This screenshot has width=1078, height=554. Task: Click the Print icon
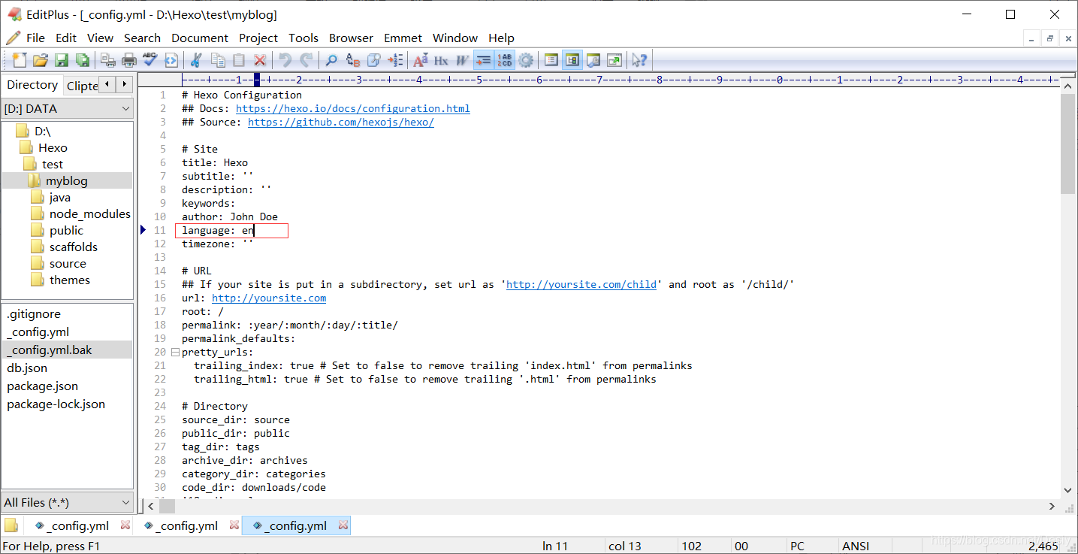(x=129, y=60)
